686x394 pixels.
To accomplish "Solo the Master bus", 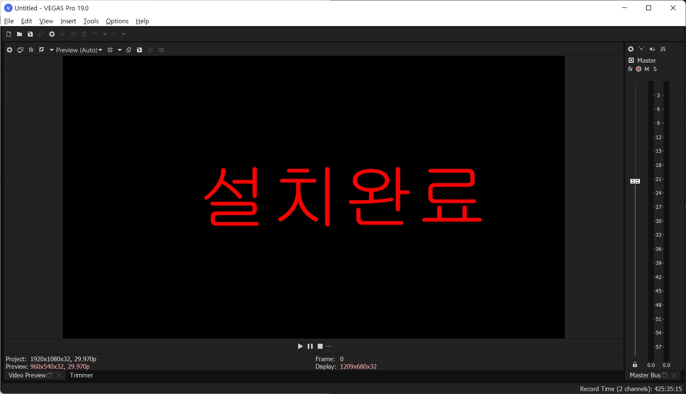I will (654, 69).
